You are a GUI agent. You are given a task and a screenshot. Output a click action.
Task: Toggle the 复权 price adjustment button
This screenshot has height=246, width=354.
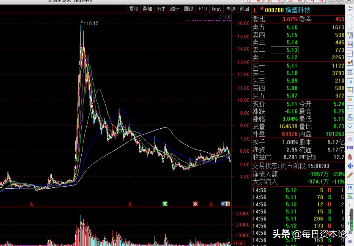134,9
